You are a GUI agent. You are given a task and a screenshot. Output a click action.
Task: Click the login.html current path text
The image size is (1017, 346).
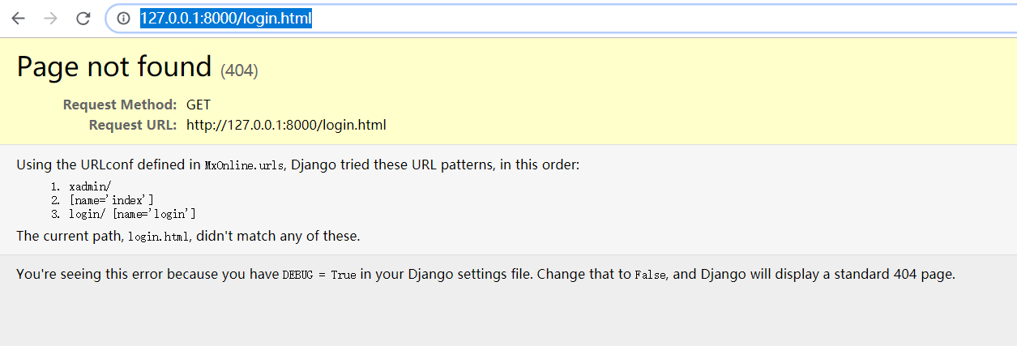point(159,237)
